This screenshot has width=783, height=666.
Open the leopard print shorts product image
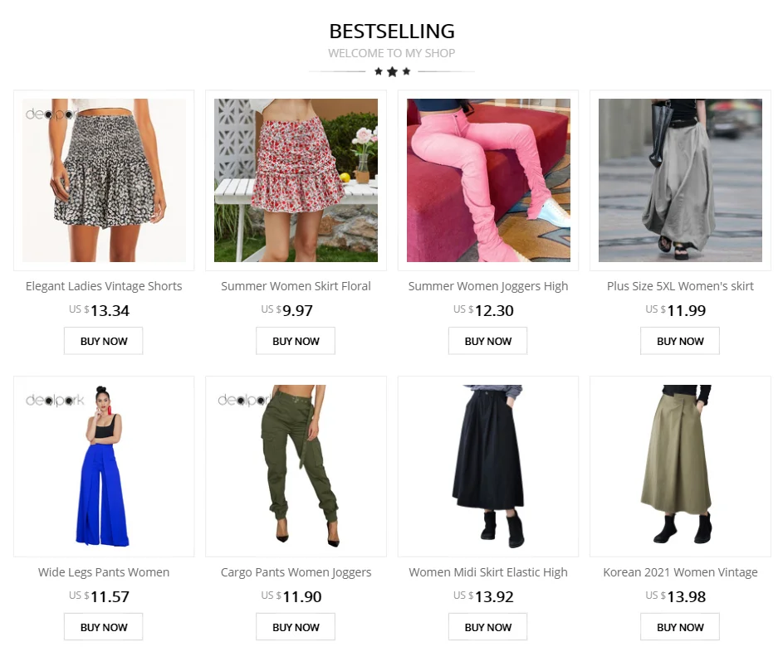(x=104, y=180)
